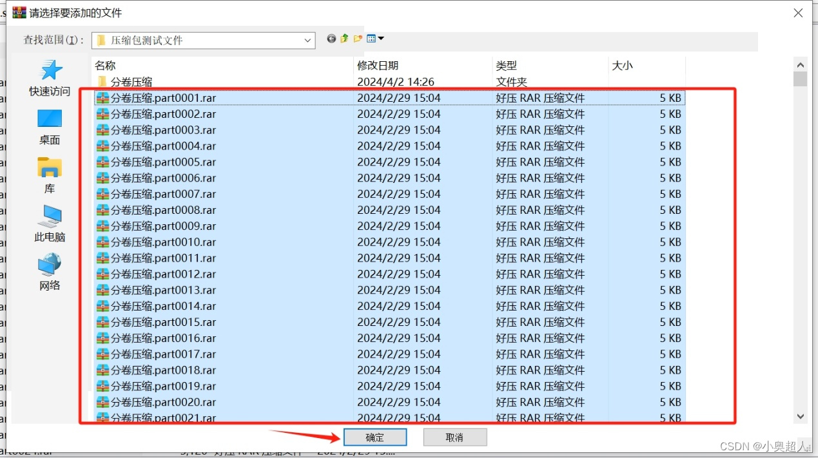Click the 确定 button
The width and height of the screenshot is (818, 458).
(x=375, y=437)
